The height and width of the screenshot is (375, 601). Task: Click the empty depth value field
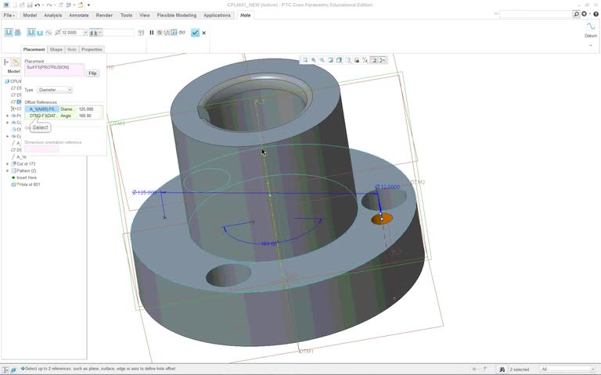click(x=118, y=33)
